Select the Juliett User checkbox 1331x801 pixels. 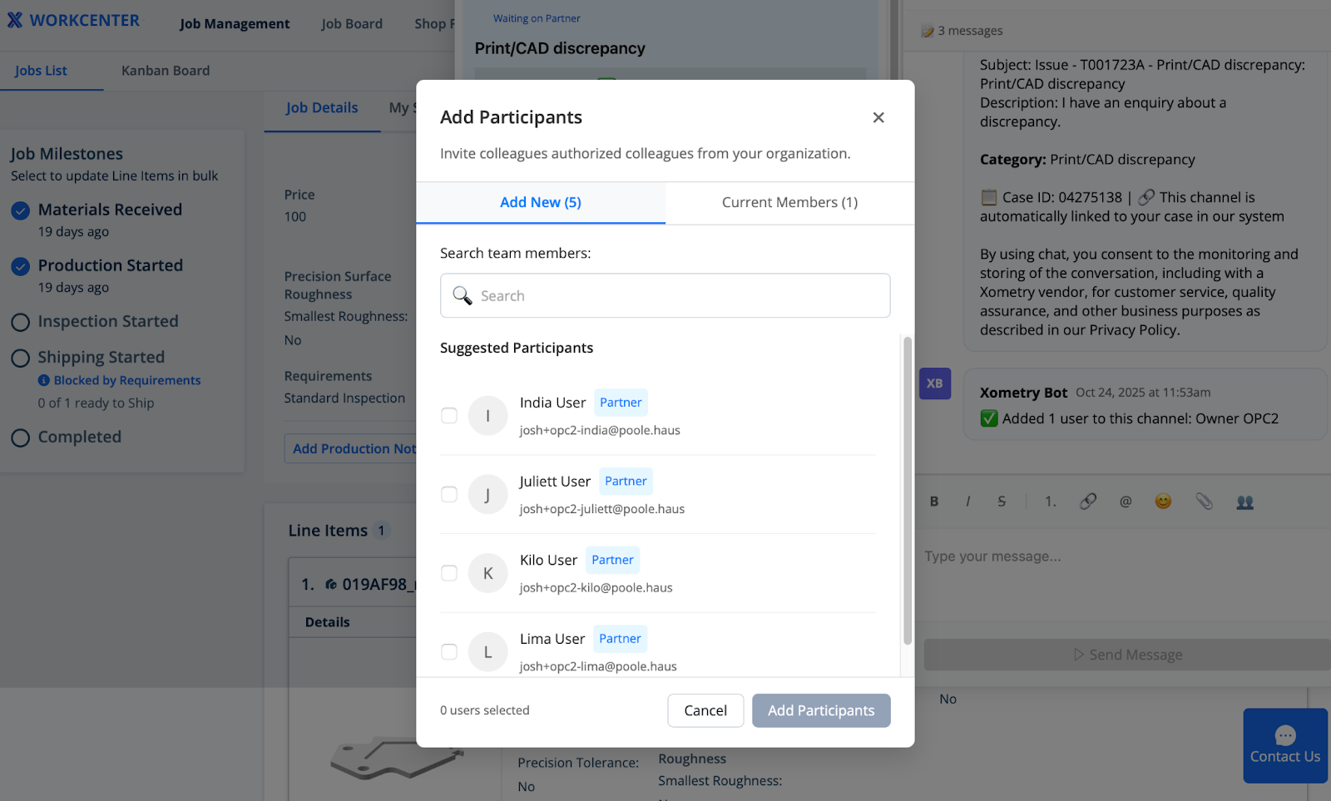[449, 494]
